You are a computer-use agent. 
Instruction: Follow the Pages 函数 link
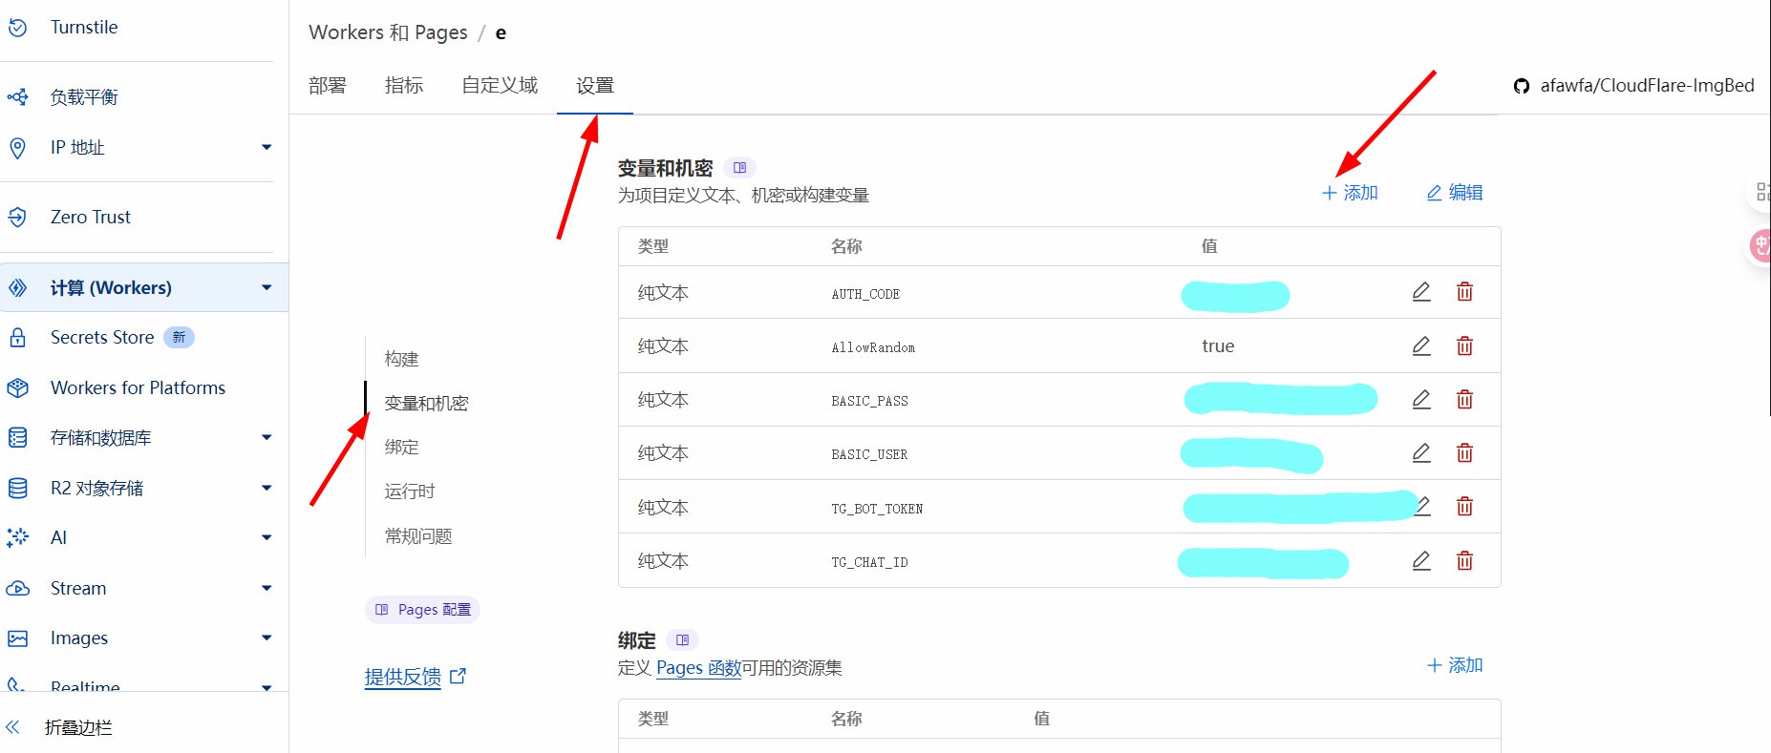698,668
